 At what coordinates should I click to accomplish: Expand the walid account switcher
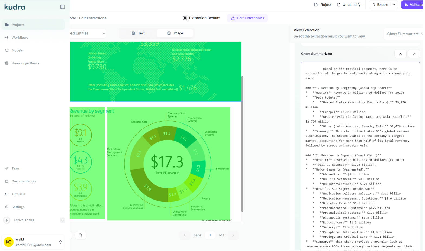(60, 242)
